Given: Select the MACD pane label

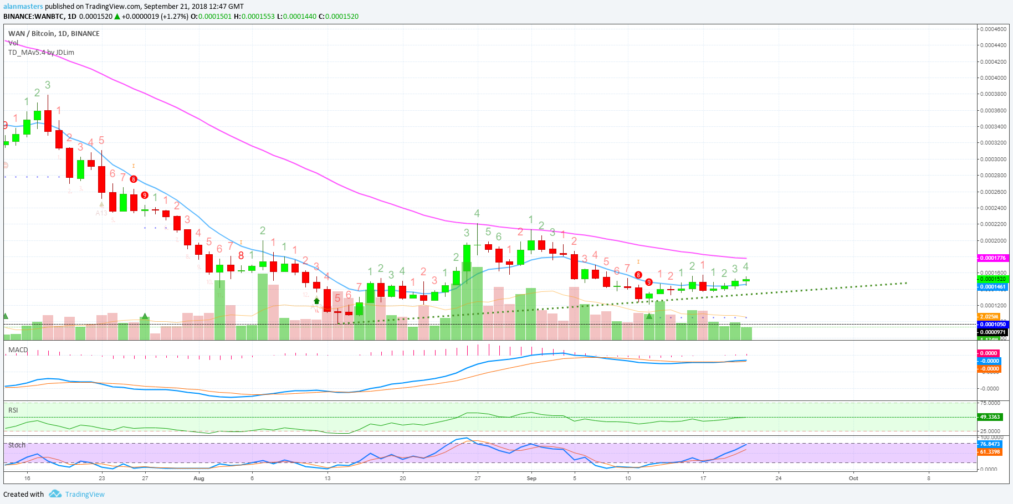Looking at the screenshot, I should click(18, 349).
